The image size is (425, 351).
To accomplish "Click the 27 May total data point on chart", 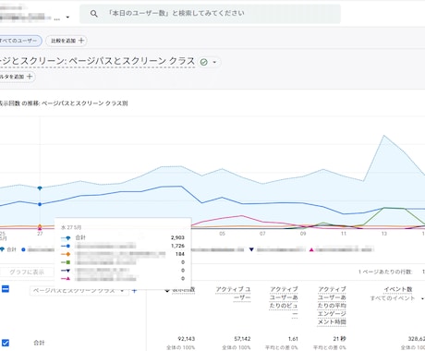I will [40, 188].
